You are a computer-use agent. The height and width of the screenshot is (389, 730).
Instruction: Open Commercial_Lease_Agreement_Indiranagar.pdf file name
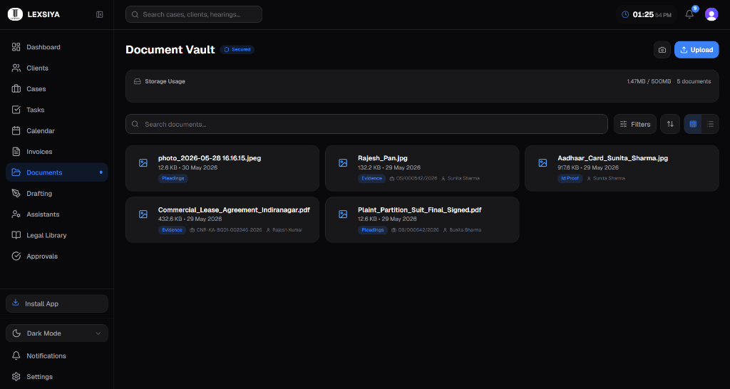coord(234,210)
